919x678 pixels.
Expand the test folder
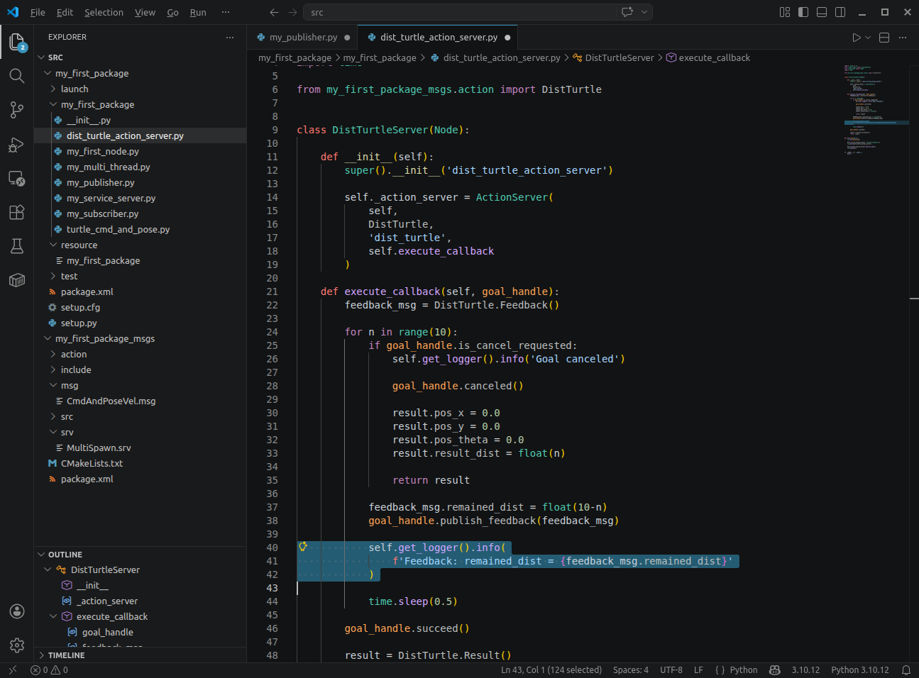tap(141, 276)
